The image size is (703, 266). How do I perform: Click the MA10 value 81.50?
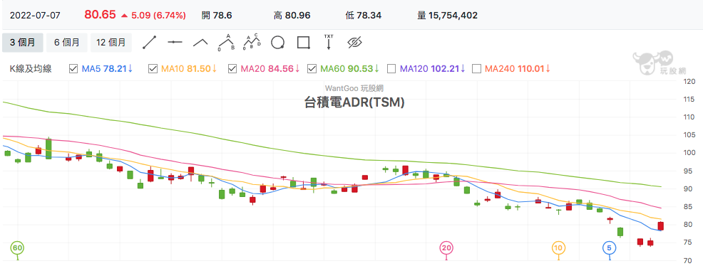[199, 69]
